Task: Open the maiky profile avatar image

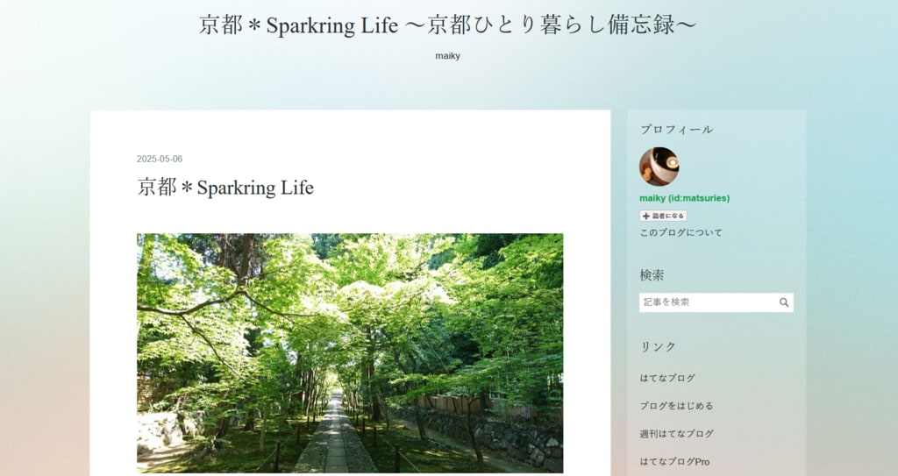Action: (659, 167)
